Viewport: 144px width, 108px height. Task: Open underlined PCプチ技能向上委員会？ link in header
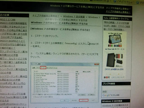118,12
